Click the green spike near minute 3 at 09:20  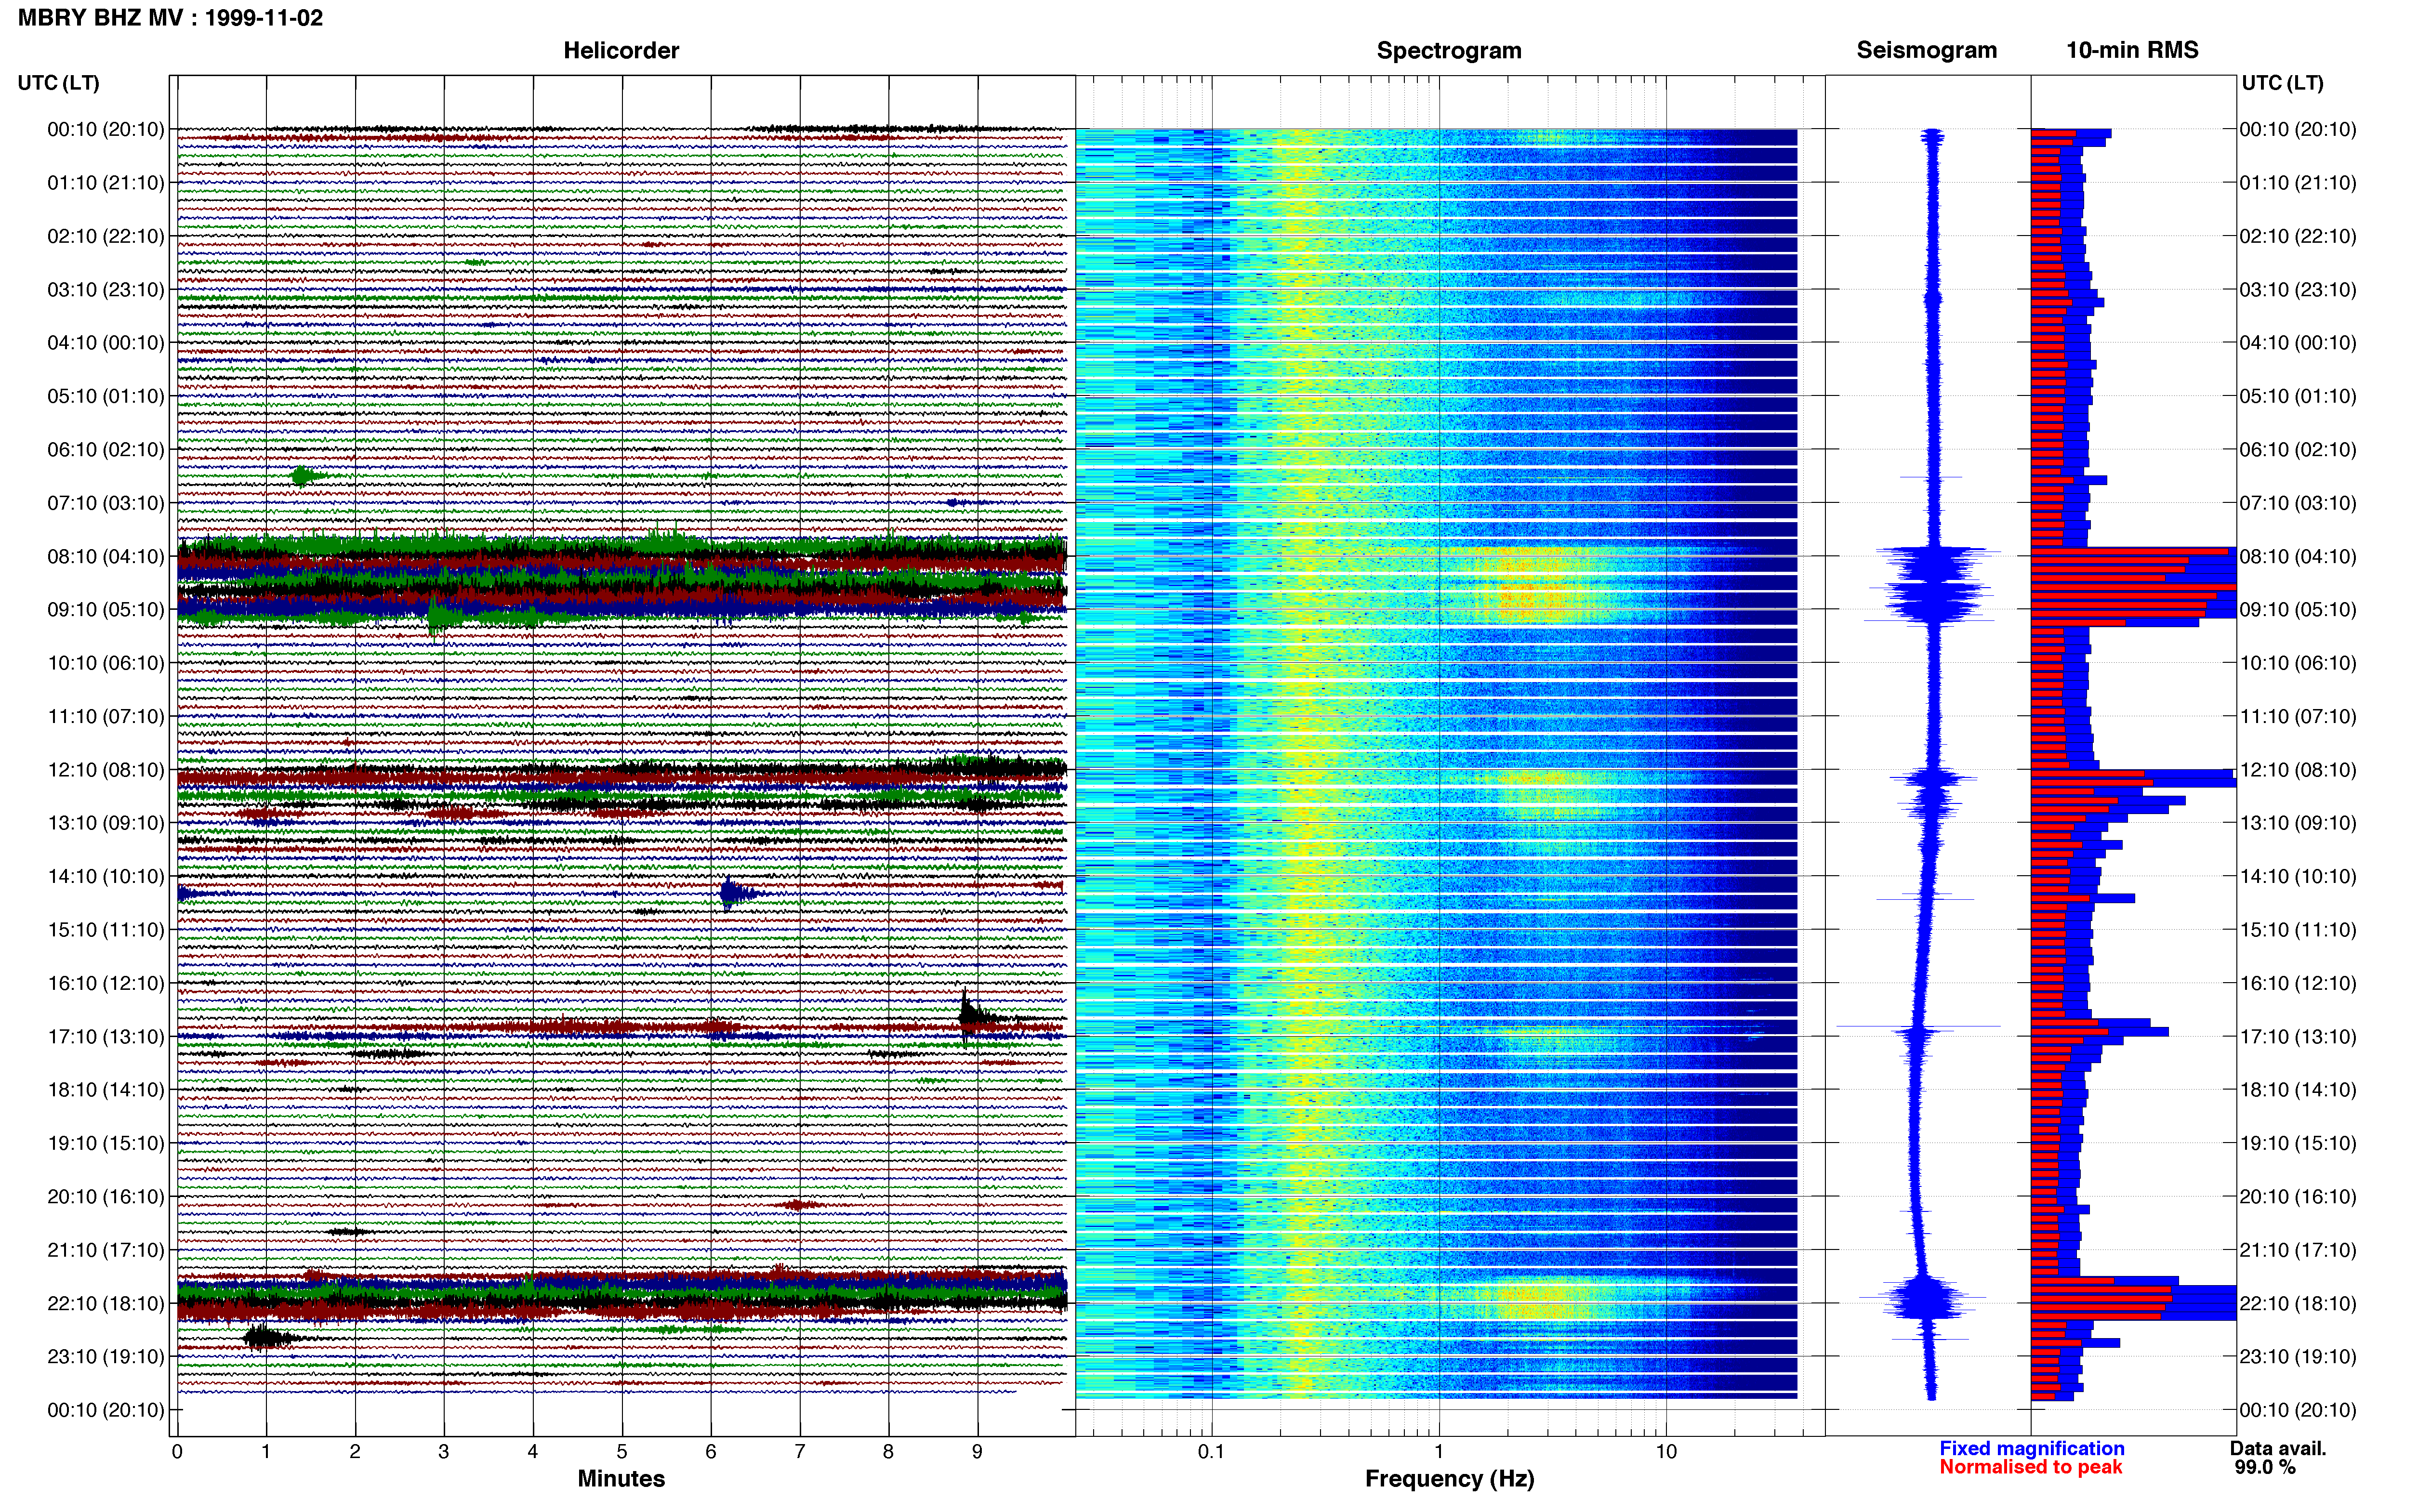(436, 617)
